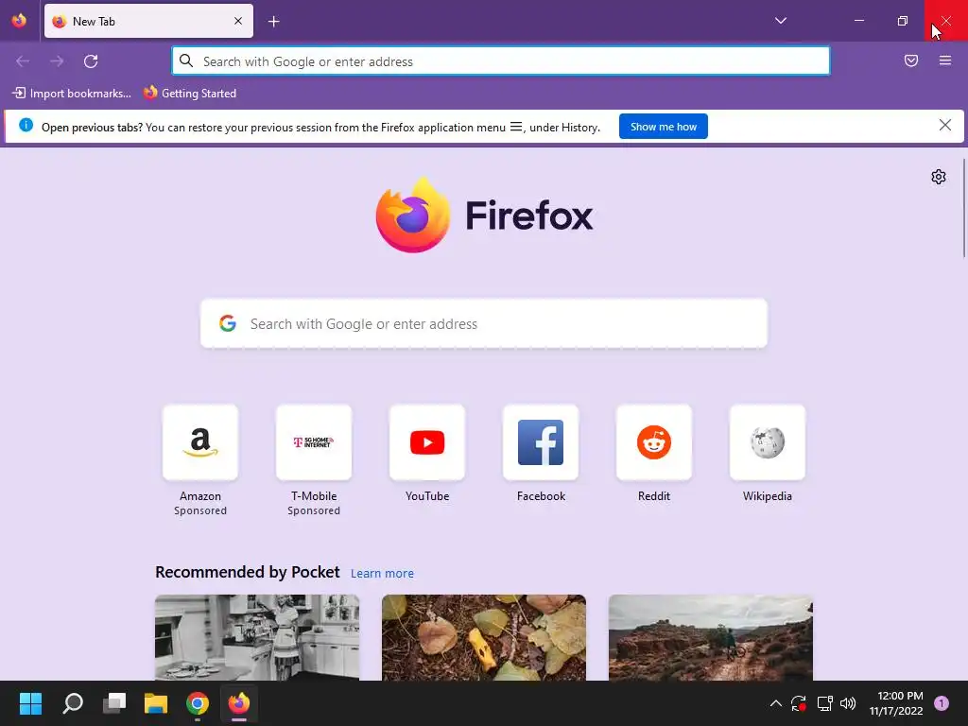Open YouTube shortcut tile
Screen dimensions: 968x726
[427, 442]
